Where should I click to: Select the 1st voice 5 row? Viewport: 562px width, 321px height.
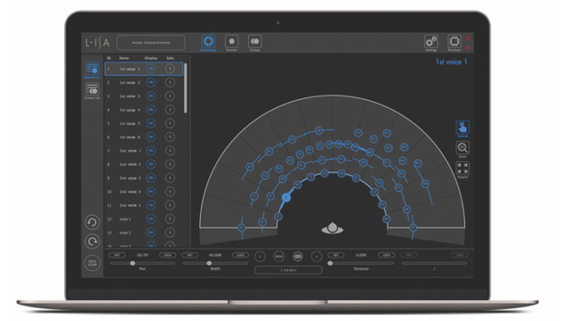tap(144, 124)
